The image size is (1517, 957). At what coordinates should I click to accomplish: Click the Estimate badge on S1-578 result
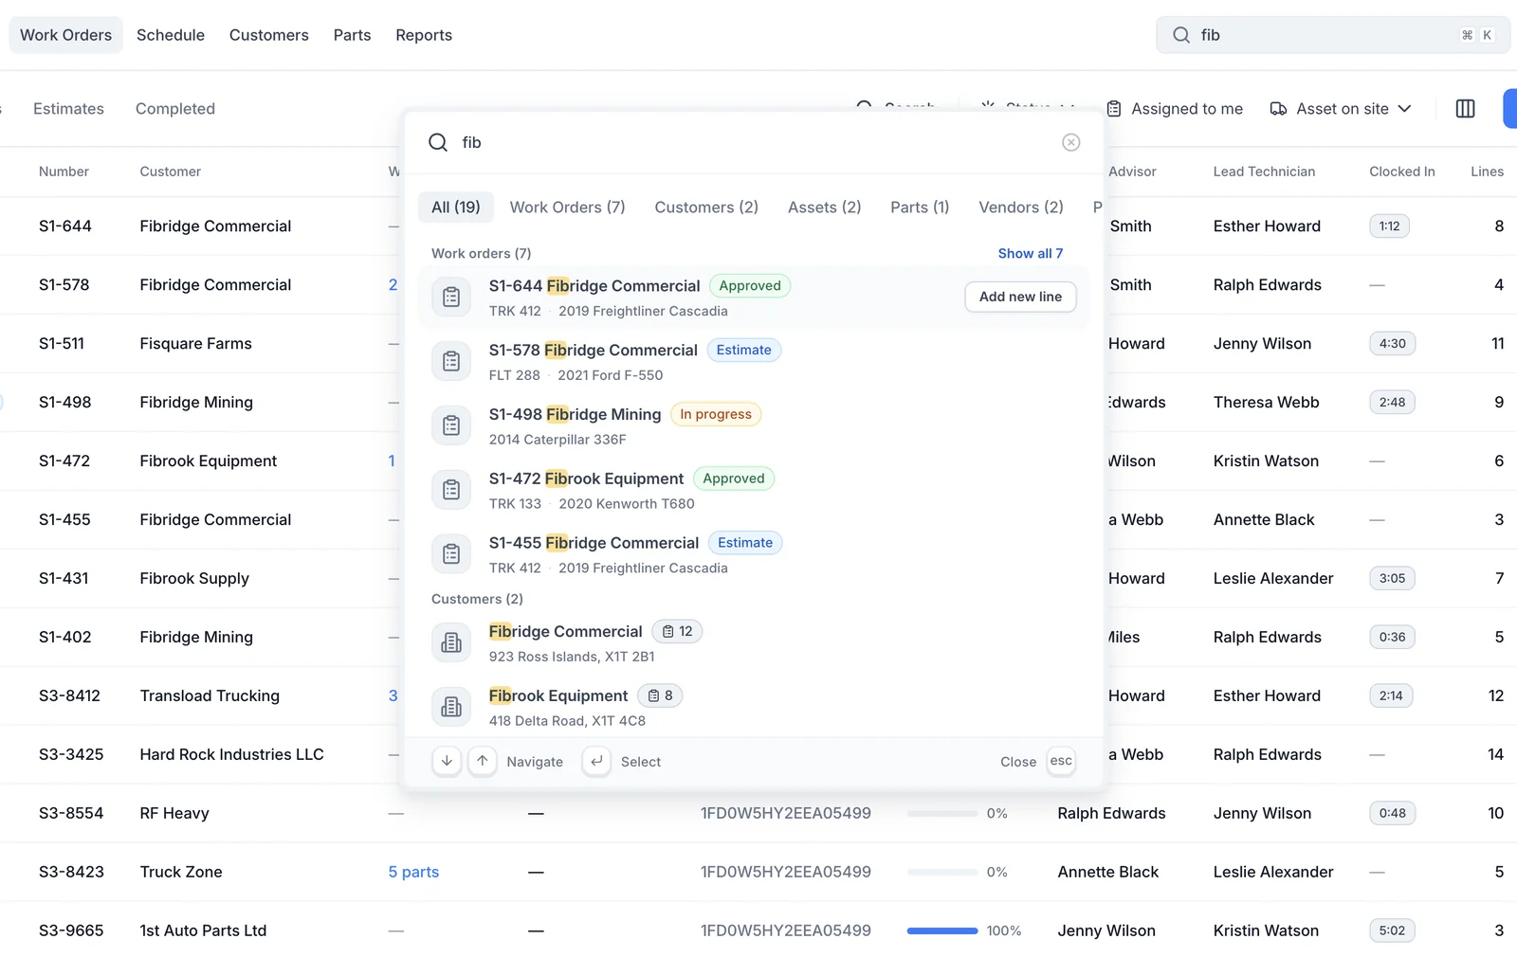[x=743, y=350]
